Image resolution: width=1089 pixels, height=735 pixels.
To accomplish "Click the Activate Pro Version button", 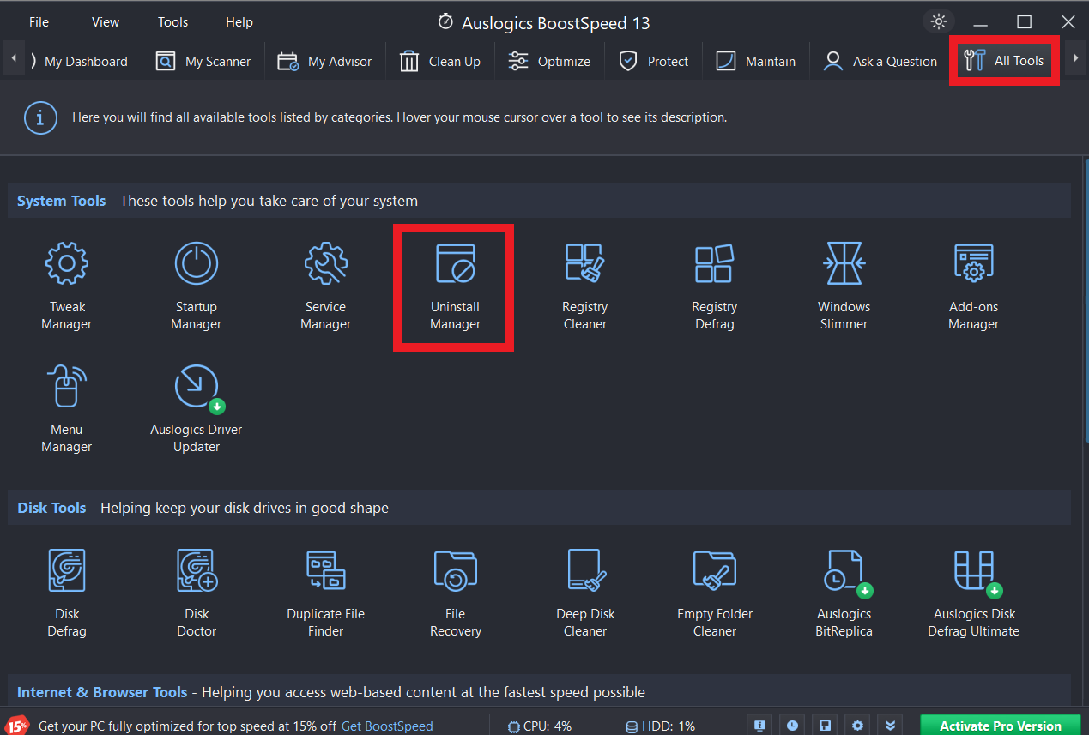I will [1000, 725].
